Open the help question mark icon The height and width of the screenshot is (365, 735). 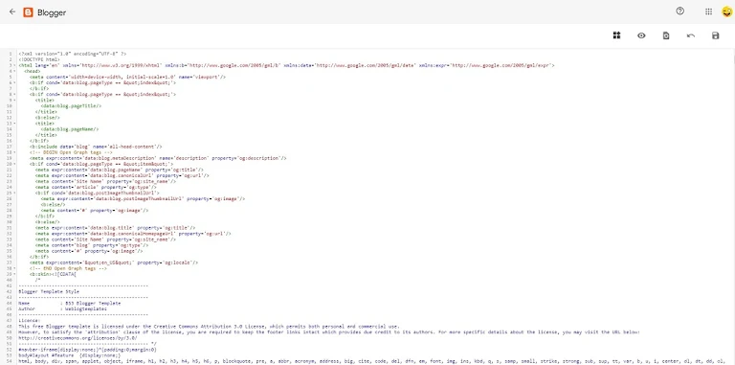tap(680, 11)
